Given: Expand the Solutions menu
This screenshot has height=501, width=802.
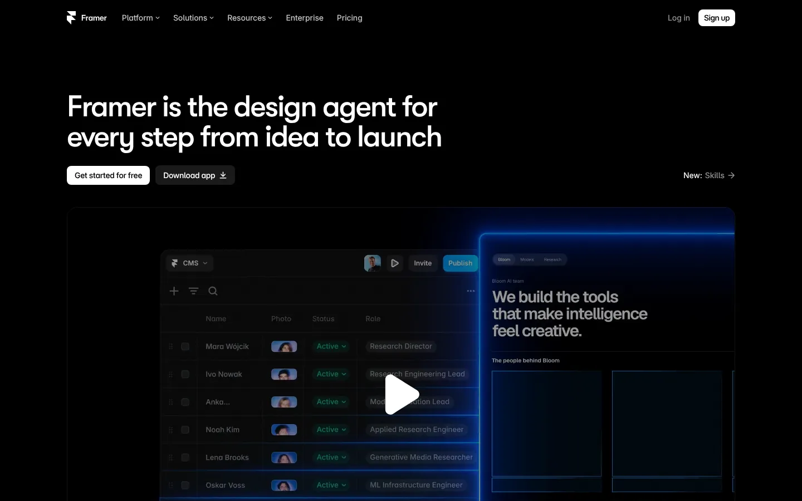Looking at the screenshot, I should (193, 18).
